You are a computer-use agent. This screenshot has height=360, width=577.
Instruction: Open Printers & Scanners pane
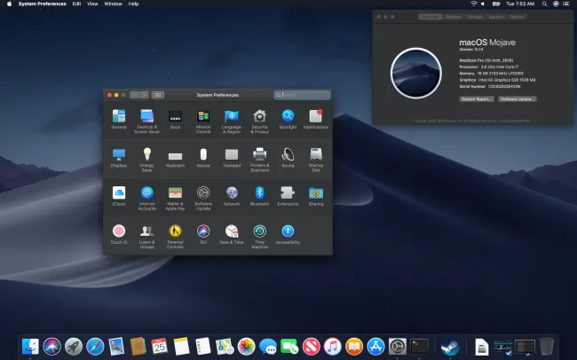point(259,155)
